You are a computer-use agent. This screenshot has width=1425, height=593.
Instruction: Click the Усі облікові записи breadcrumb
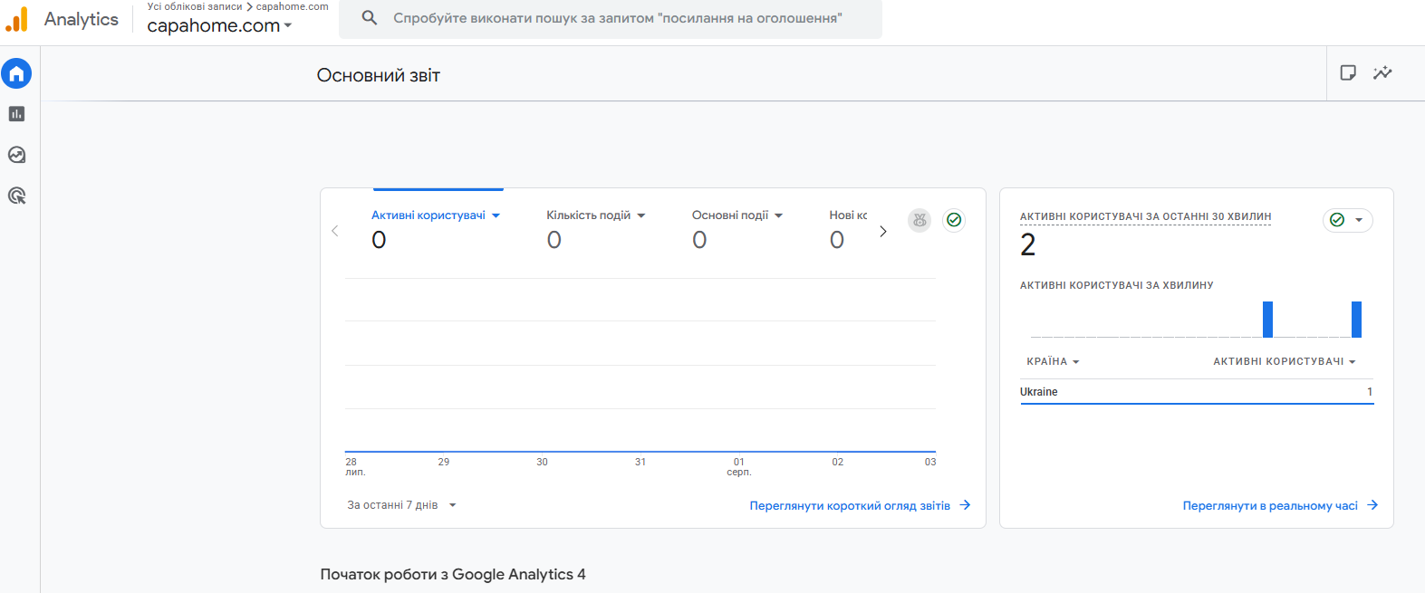(x=195, y=6)
